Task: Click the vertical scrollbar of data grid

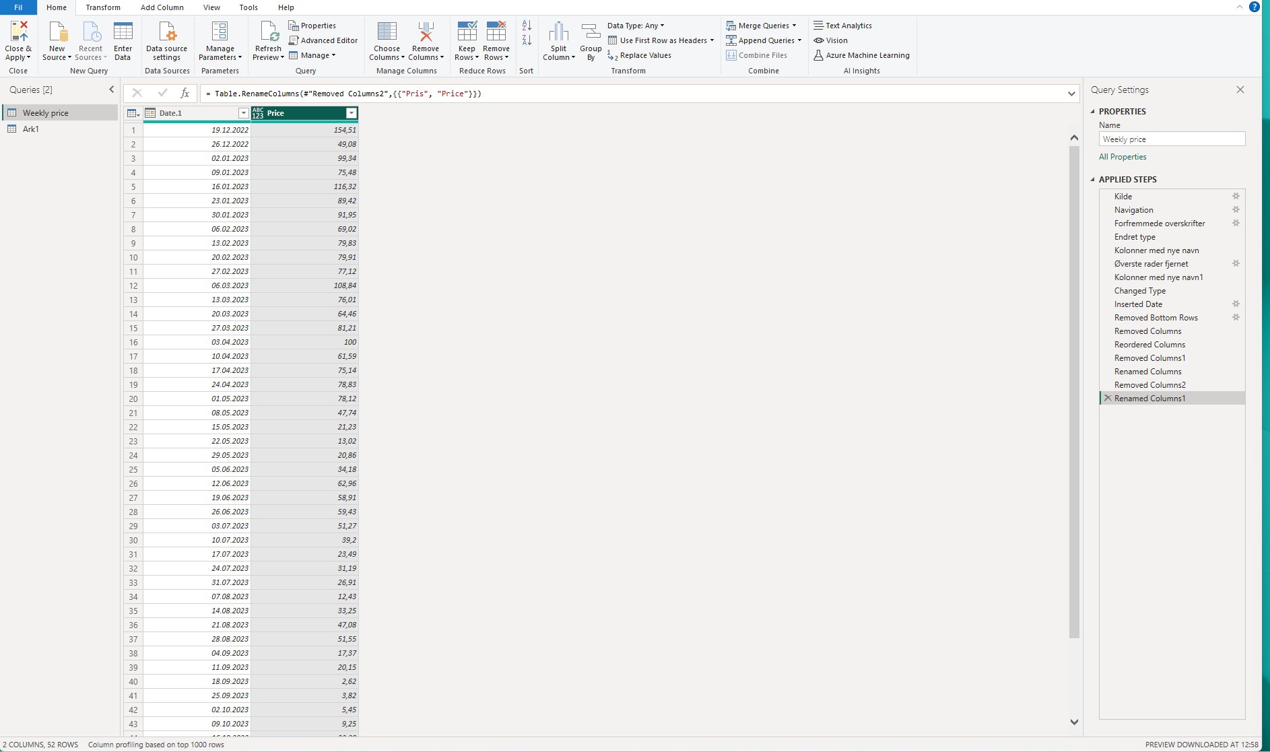Action: coord(1074,391)
